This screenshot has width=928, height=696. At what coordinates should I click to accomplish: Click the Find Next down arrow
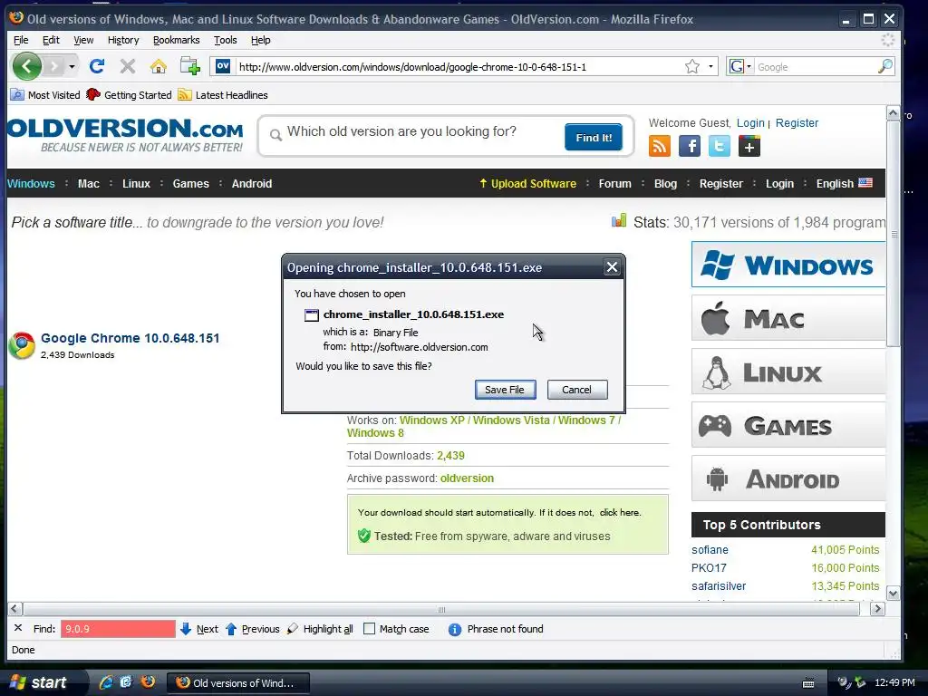(x=185, y=629)
